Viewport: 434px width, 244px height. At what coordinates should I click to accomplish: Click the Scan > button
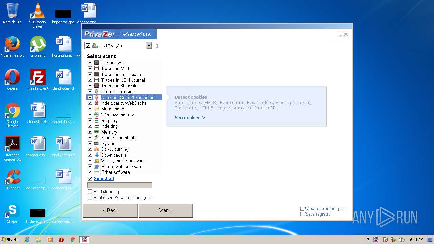[166, 210]
